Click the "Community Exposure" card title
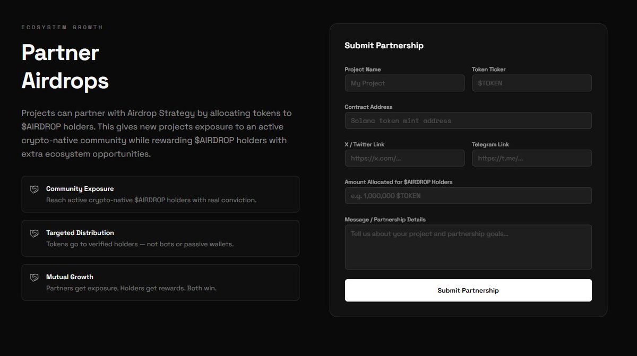Viewport: 637px width, 356px height. 80,189
